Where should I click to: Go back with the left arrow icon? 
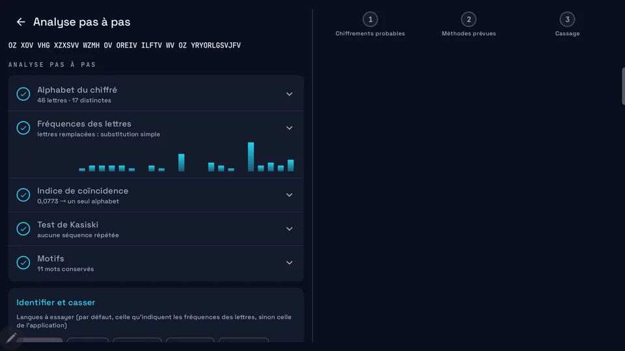pyautogui.click(x=21, y=22)
